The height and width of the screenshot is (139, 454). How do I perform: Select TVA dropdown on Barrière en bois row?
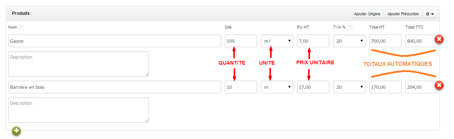point(349,87)
